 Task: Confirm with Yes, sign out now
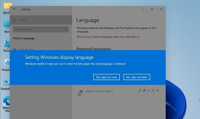106,77
